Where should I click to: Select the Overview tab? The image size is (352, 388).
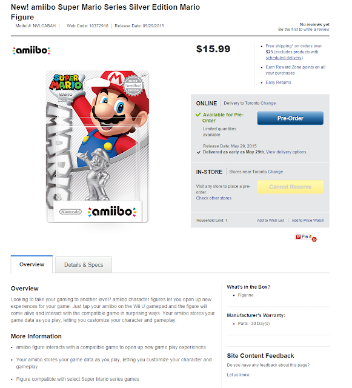tap(32, 264)
